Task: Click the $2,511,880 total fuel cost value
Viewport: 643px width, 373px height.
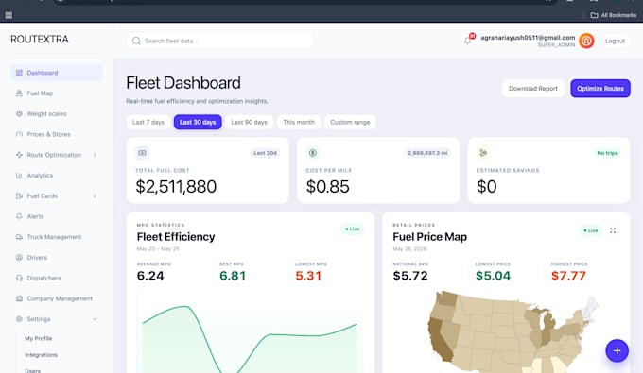Action: pyautogui.click(x=176, y=187)
